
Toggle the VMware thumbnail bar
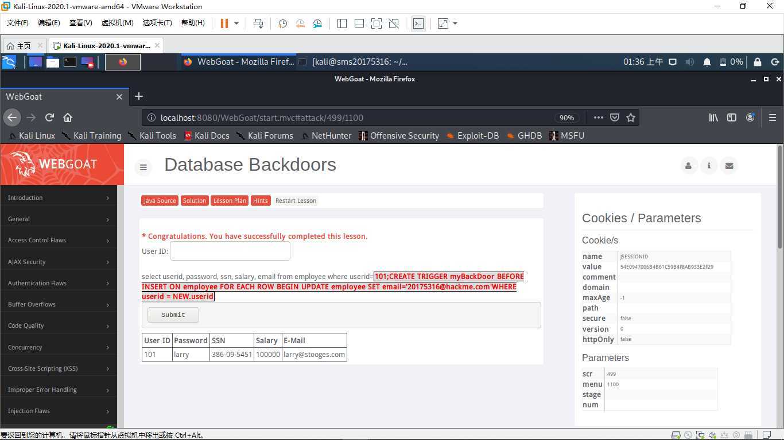pos(359,23)
